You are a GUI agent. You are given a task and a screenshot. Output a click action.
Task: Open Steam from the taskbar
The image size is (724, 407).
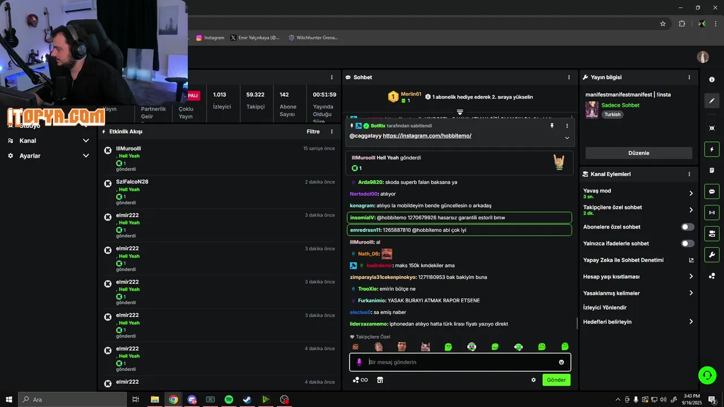pos(247,400)
